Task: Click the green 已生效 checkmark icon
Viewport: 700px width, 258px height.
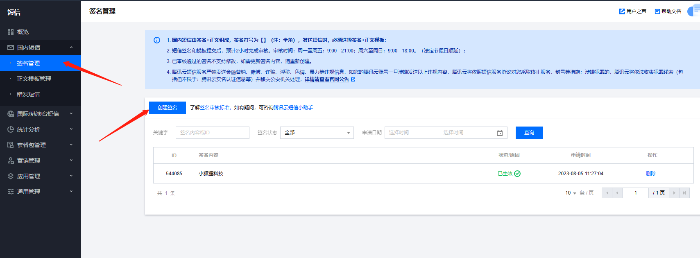Action: [x=517, y=174]
